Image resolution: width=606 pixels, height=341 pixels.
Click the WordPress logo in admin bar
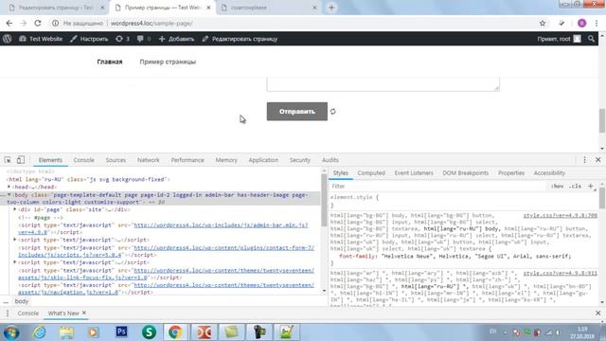[x=8, y=39]
